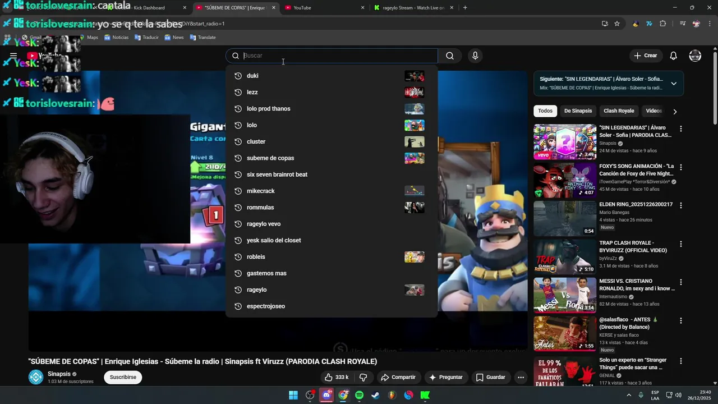Click the Crear button
Image resolution: width=718 pixels, height=404 pixels.
[645, 56]
